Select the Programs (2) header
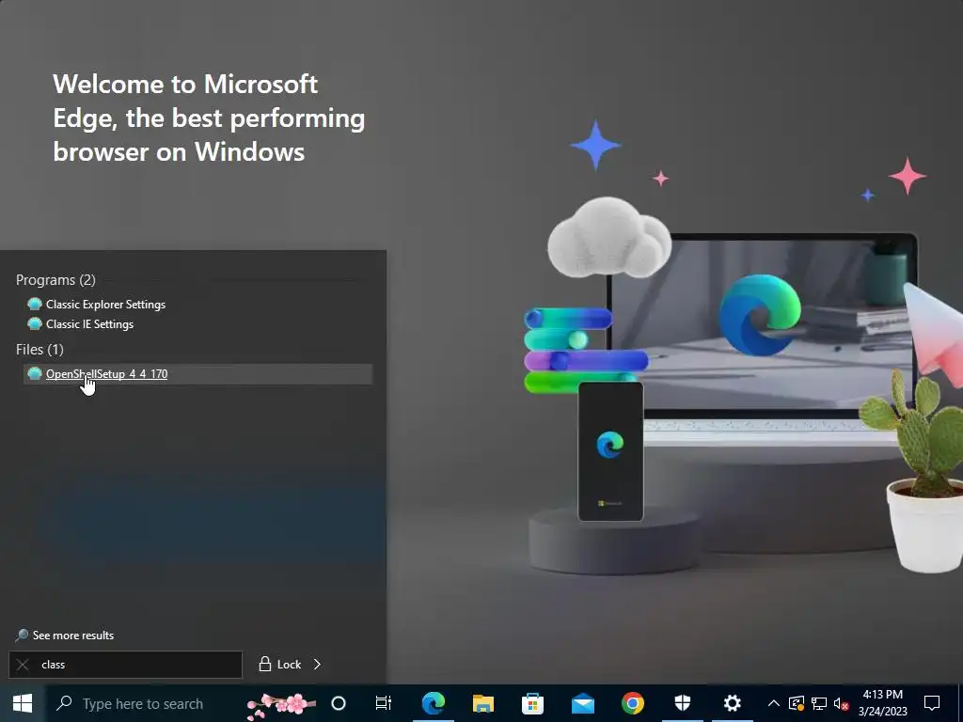The image size is (963, 722). 55,280
